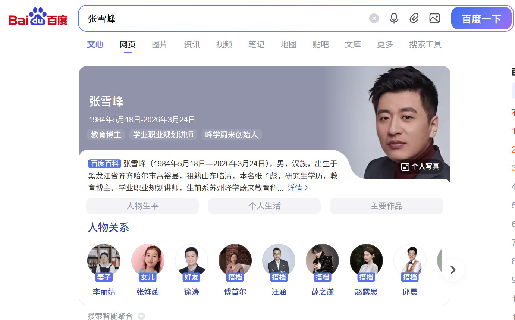Clear the search box text
This screenshot has width=515, height=320.
(374, 18)
